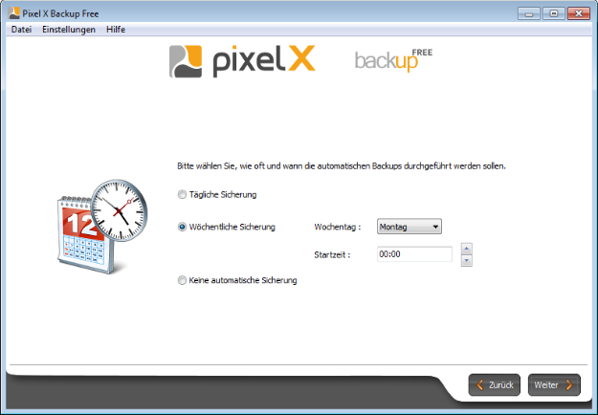
Task: Increase Startzeit with the up arrow
Action: [466, 249]
